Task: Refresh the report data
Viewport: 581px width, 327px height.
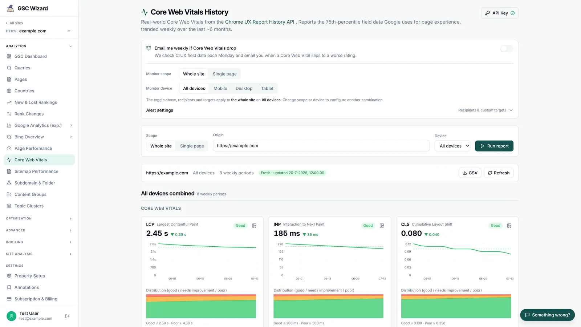Action: [x=499, y=173]
